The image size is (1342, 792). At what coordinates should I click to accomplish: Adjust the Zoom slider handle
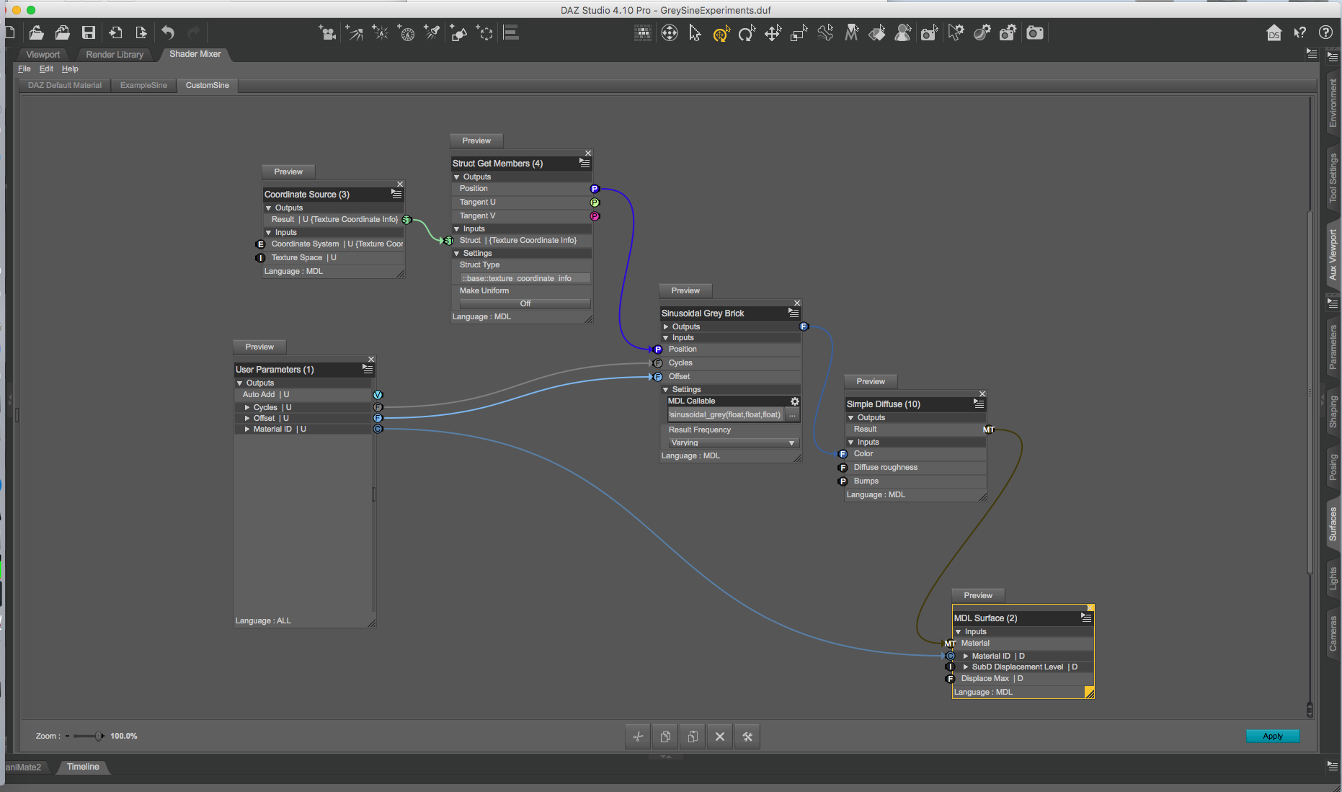pyautogui.click(x=99, y=736)
